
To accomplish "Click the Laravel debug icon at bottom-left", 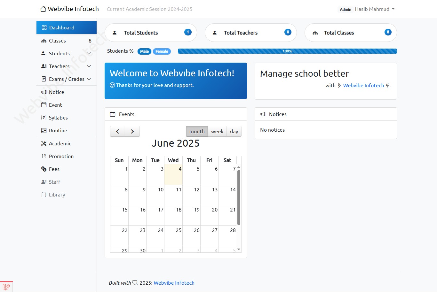I will [x=6, y=287].
